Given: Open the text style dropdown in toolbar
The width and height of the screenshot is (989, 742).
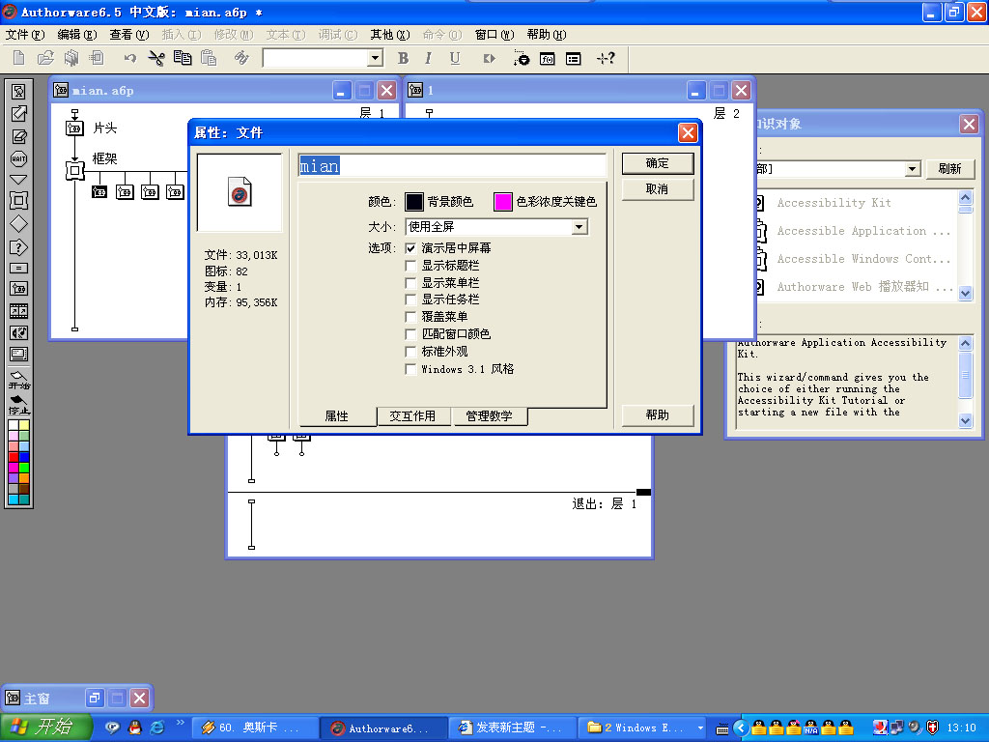Looking at the screenshot, I should [376, 59].
